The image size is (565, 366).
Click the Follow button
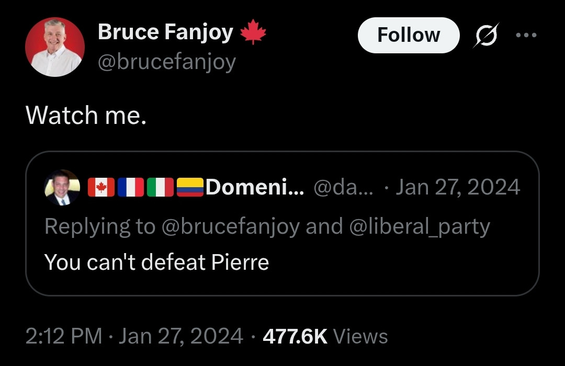pyautogui.click(x=409, y=36)
